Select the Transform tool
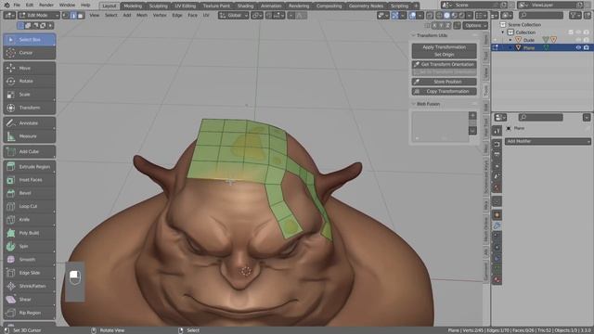This screenshot has height=334, width=594. click(x=29, y=108)
